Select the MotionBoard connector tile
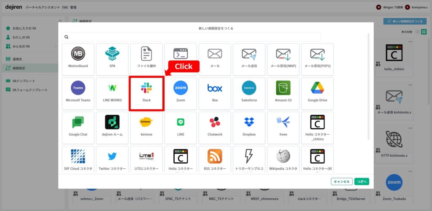The height and width of the screenshot is (211, 432). click(78, 59)
